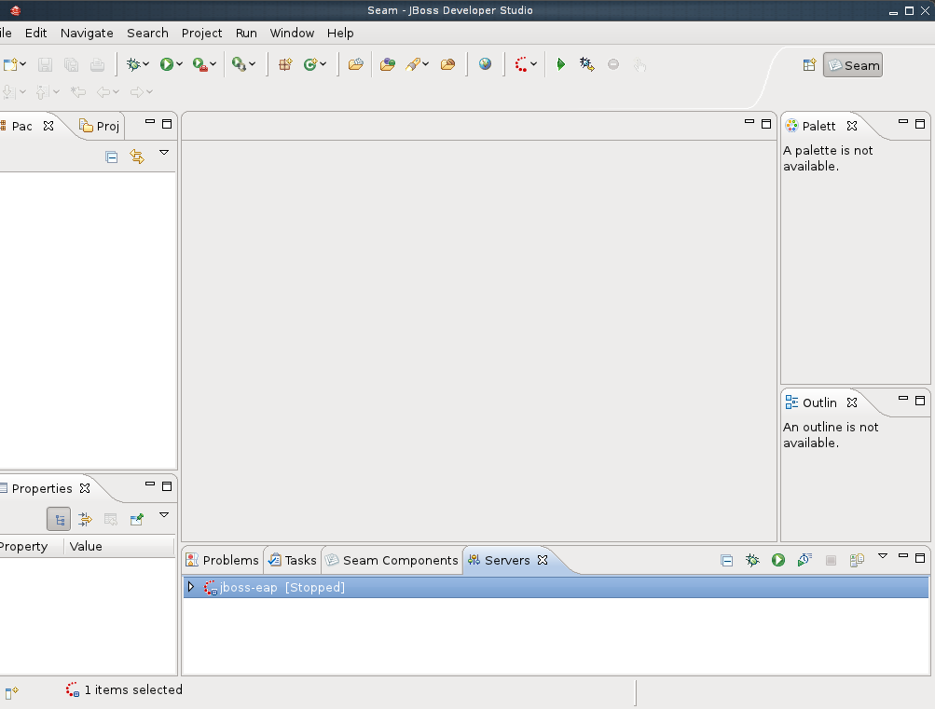
Task: Click Collapse All in Package Explorer
Action: click(x=112, y=157)
